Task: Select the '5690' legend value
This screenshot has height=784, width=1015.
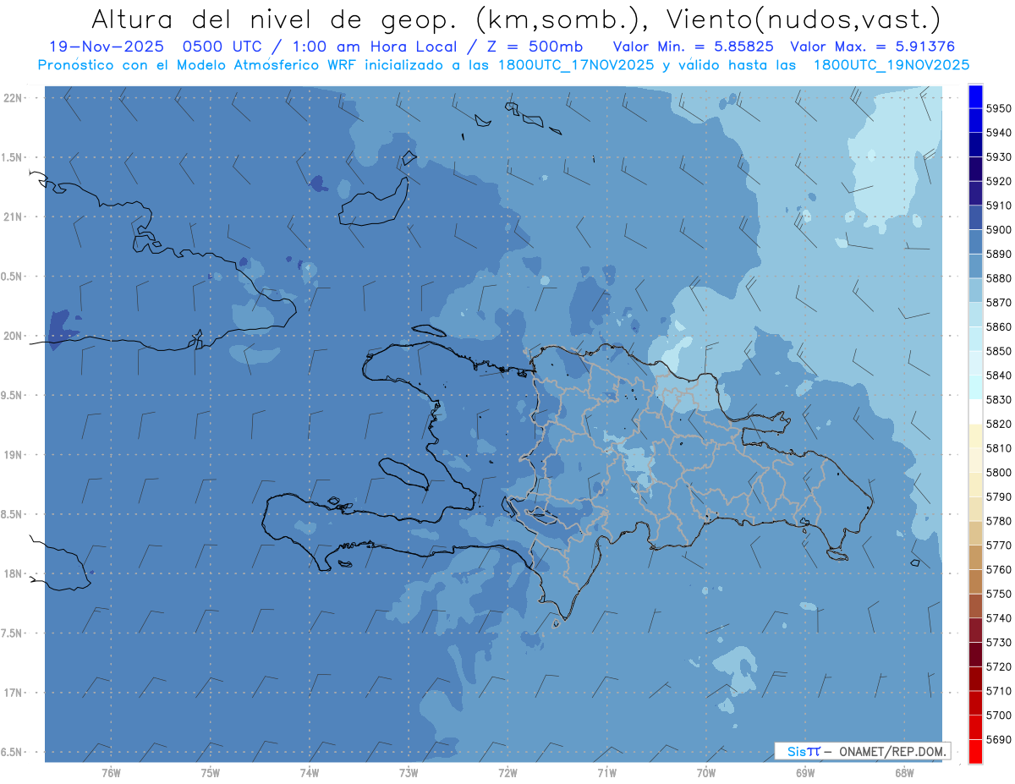Action: [999, 739]
